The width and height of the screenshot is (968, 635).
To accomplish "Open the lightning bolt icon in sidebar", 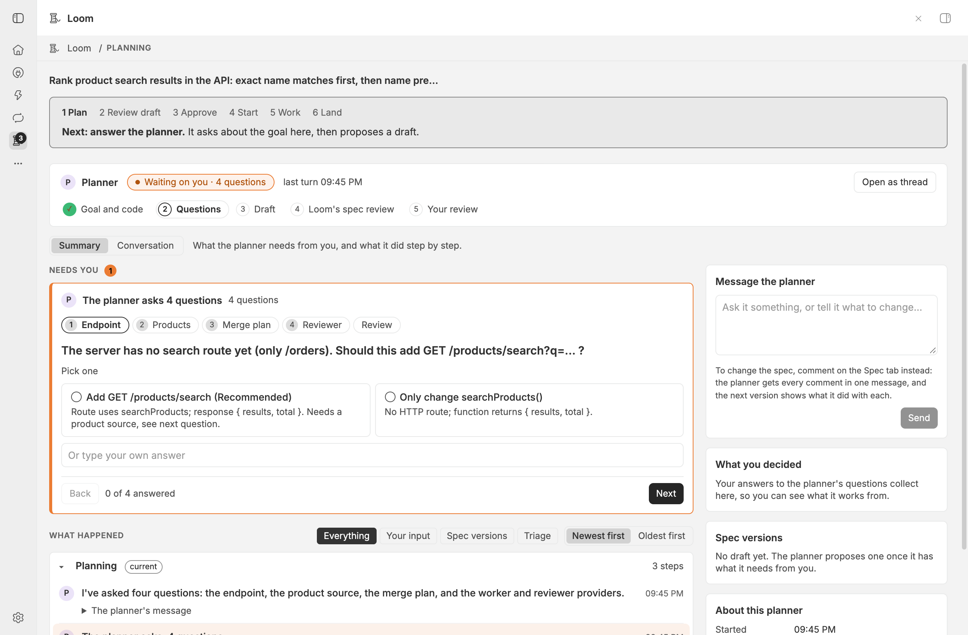I will pyautogui.click(x=18, y=95).
